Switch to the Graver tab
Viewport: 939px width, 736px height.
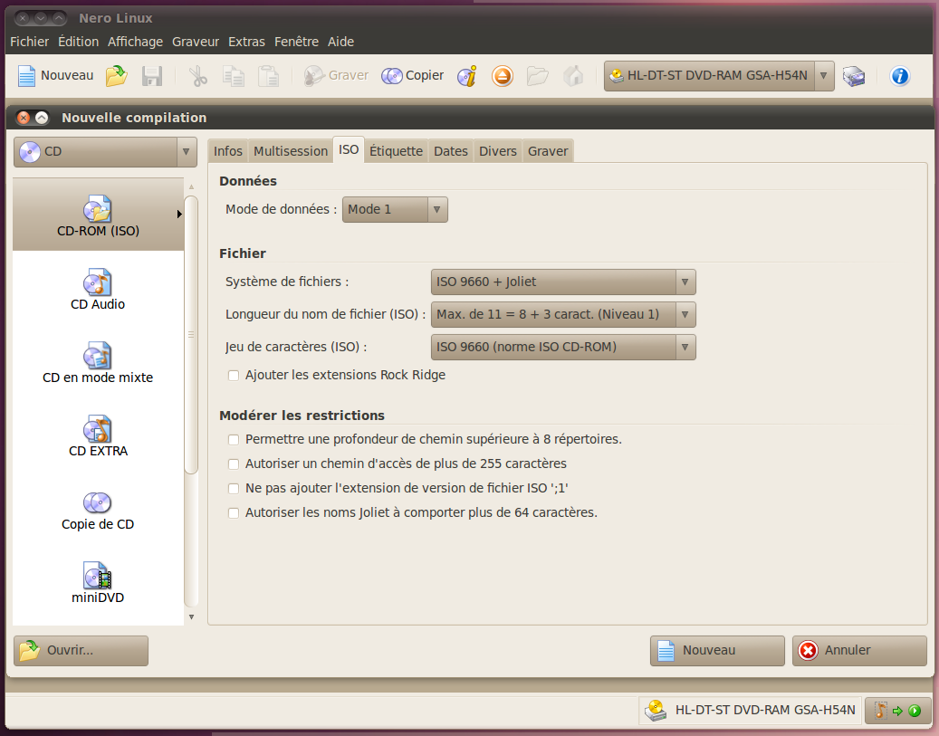click(548, 151)
